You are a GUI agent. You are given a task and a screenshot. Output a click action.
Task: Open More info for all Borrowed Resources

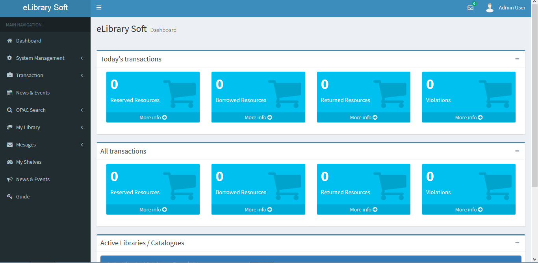point(258,209)
